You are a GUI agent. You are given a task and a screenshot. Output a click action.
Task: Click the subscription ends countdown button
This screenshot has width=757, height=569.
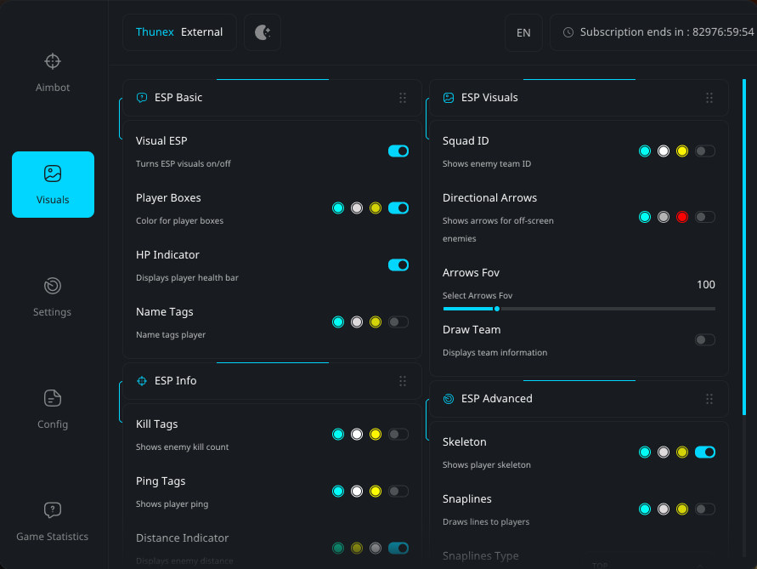[x=658, y=31]
